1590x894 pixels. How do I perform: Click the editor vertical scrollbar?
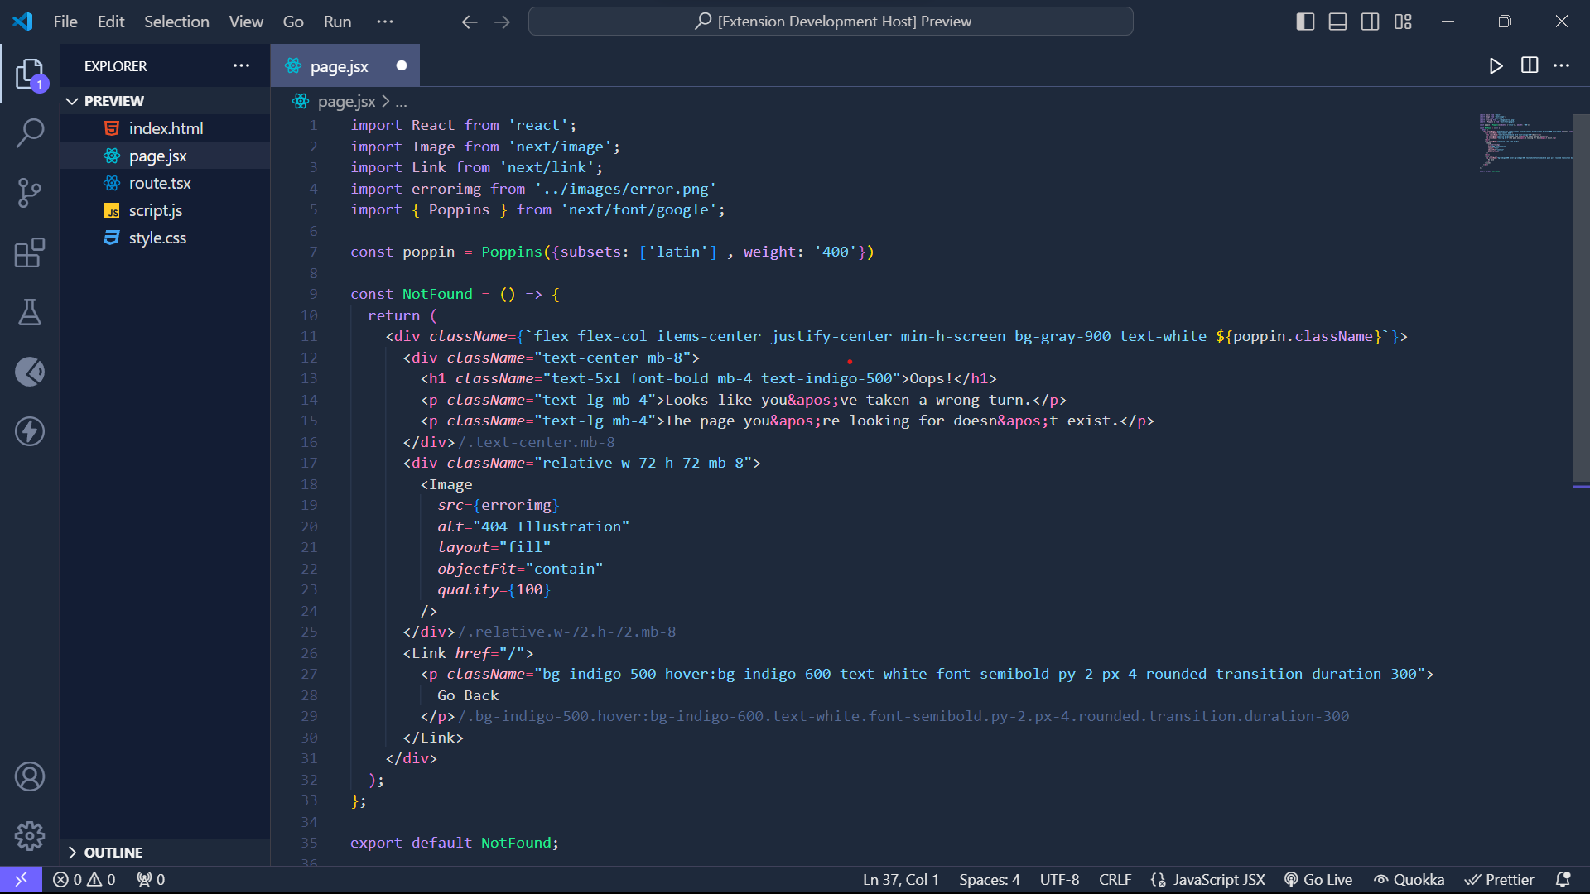(x=1581, y=298)
